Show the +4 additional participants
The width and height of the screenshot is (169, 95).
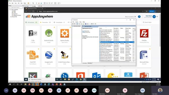pos(6,91)
